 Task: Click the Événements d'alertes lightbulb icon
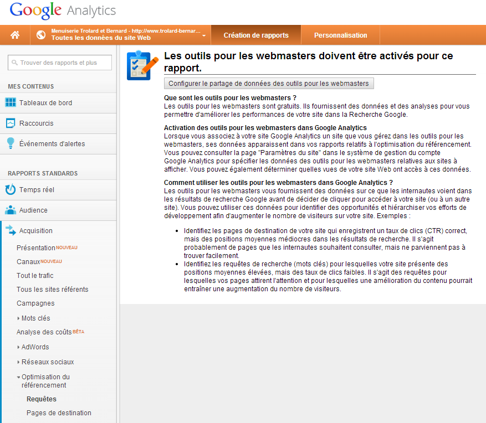tap(11, 143)
